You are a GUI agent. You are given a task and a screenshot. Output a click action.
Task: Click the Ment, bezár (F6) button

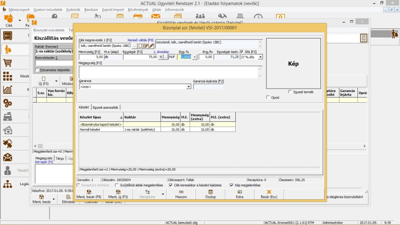pos(89,194)
